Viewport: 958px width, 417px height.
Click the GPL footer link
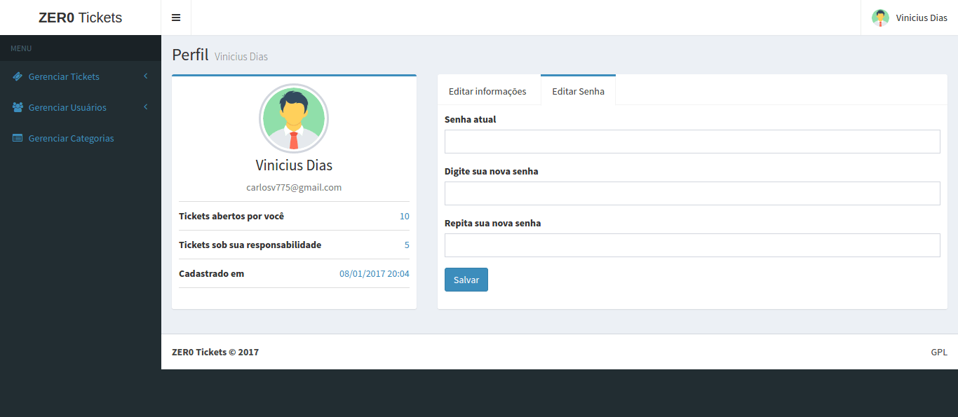click(939, 352)
